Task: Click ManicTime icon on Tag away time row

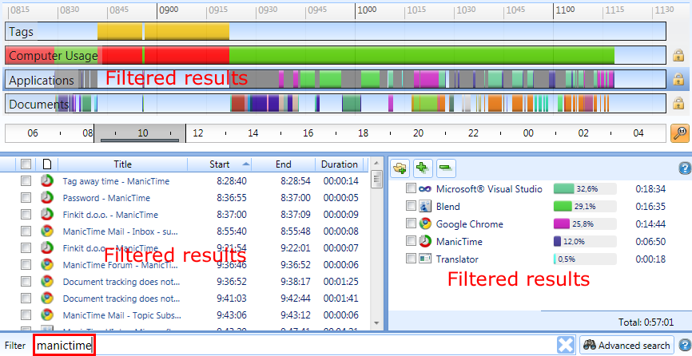Action: [x=47, y=180]
